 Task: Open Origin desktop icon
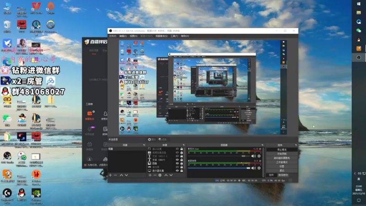pyautogui.click(x=51, y=8)
